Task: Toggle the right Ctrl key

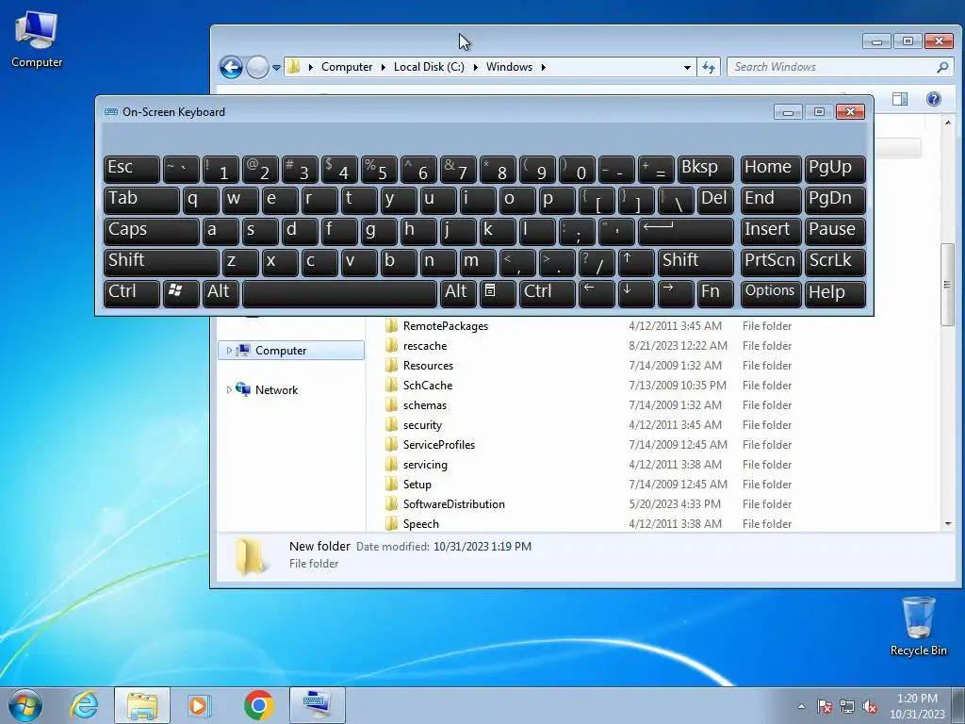Action: (x=548, y=293)
